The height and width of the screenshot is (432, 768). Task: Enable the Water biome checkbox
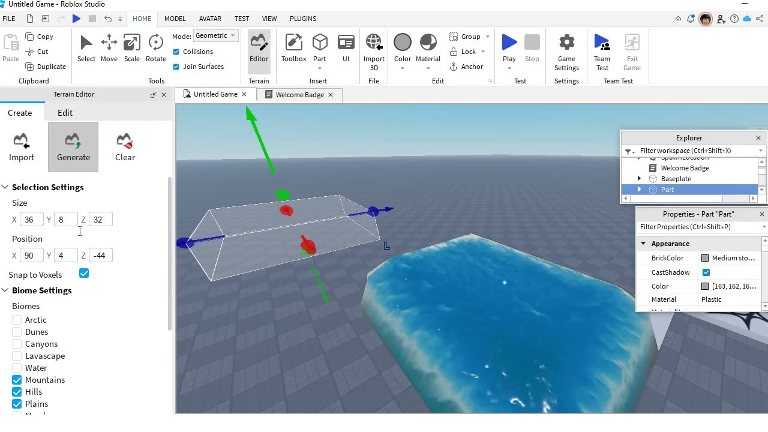(x=17, y=368)
